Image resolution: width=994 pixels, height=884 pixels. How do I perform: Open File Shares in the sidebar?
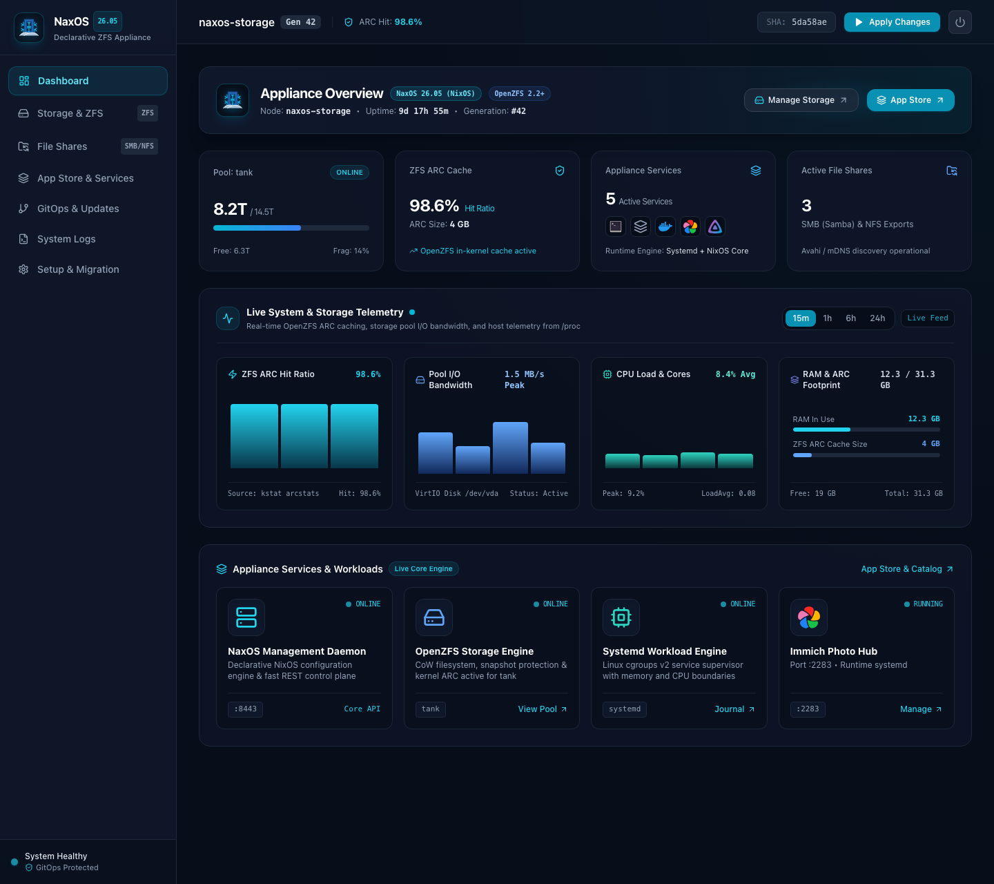88,146
